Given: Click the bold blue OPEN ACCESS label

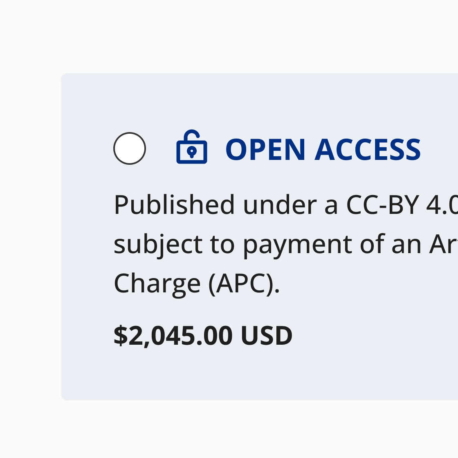Looking at the screenshot, I should point(323,149).
